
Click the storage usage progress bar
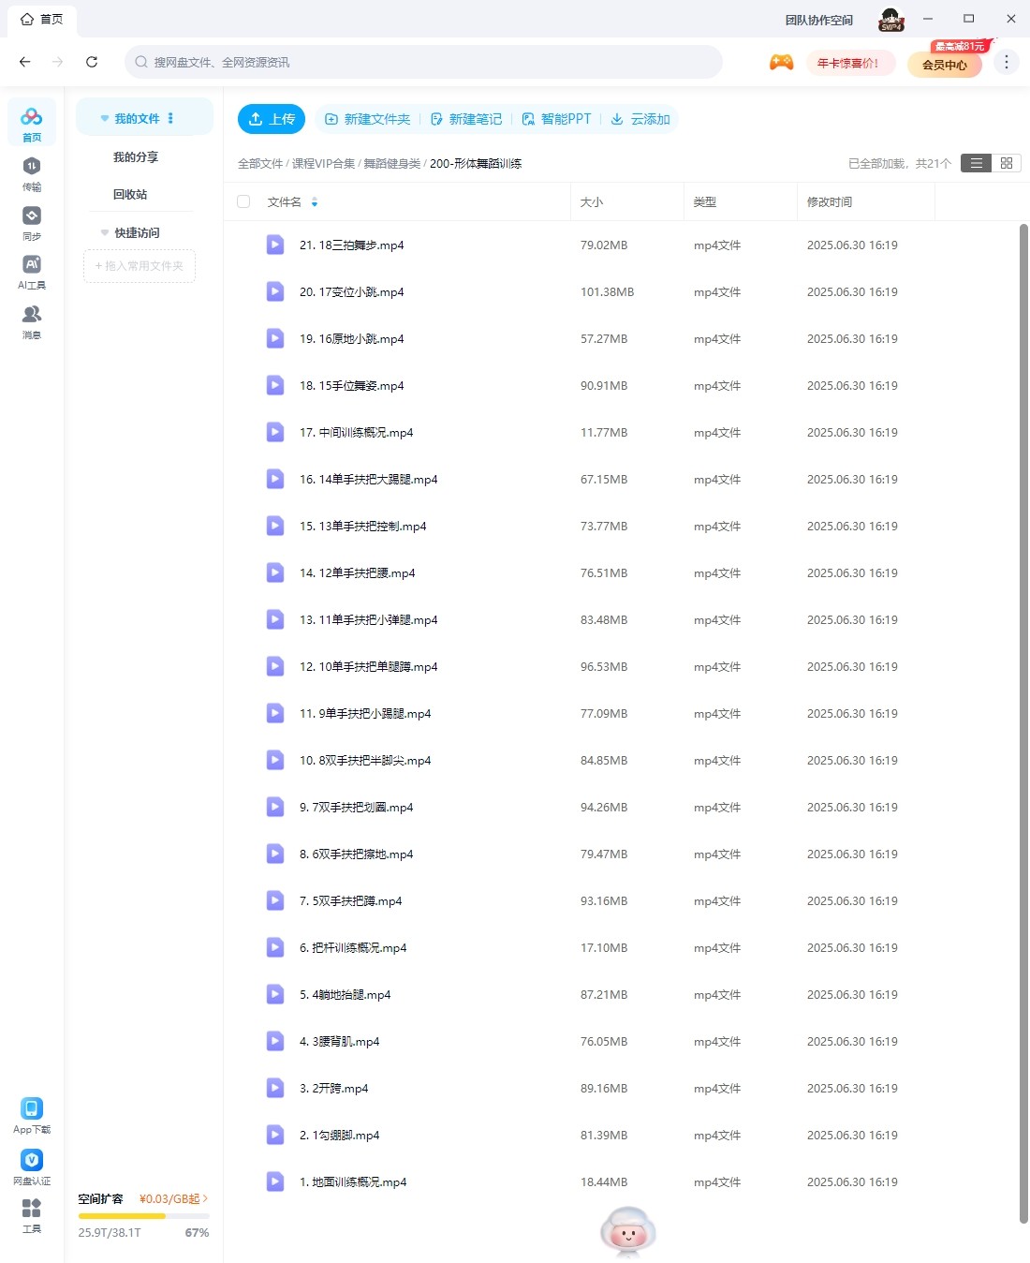click(143, 1216)
